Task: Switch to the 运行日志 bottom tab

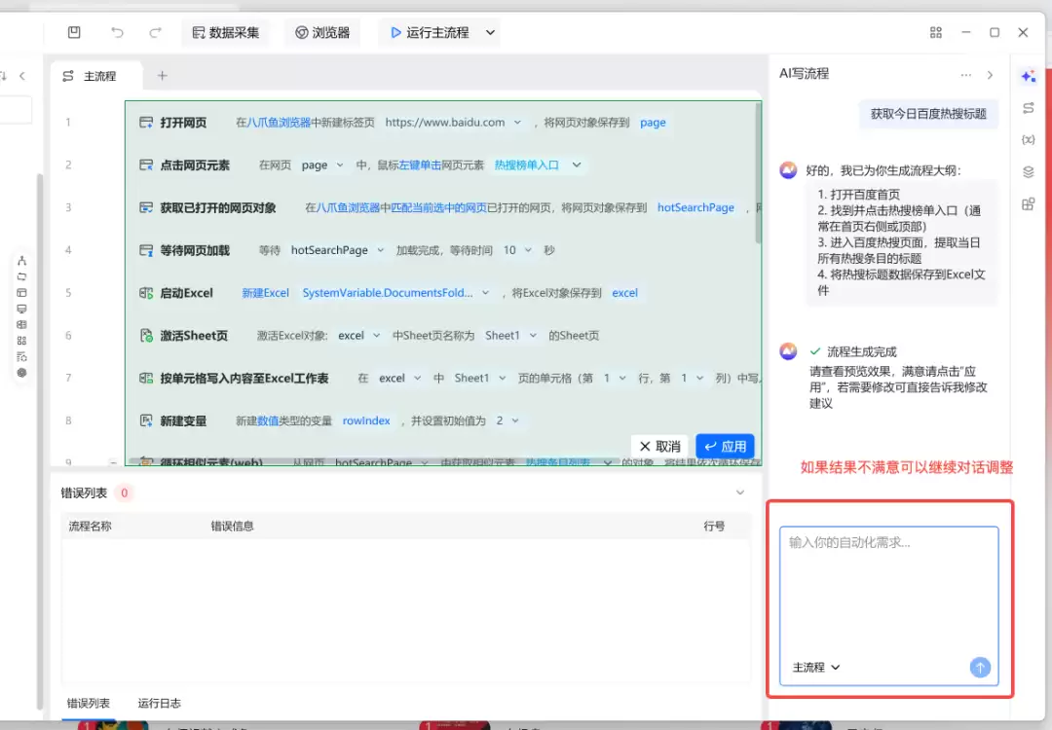Action: click(159, 703)
